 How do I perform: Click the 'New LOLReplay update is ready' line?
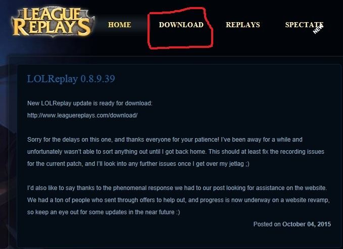click(90, 103)
